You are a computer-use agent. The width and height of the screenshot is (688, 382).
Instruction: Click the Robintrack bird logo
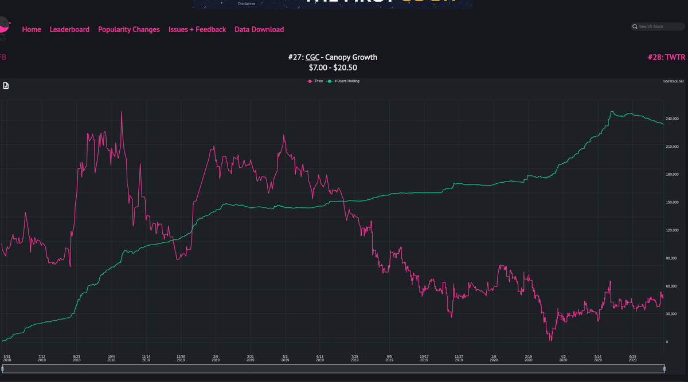coord(5,27)
